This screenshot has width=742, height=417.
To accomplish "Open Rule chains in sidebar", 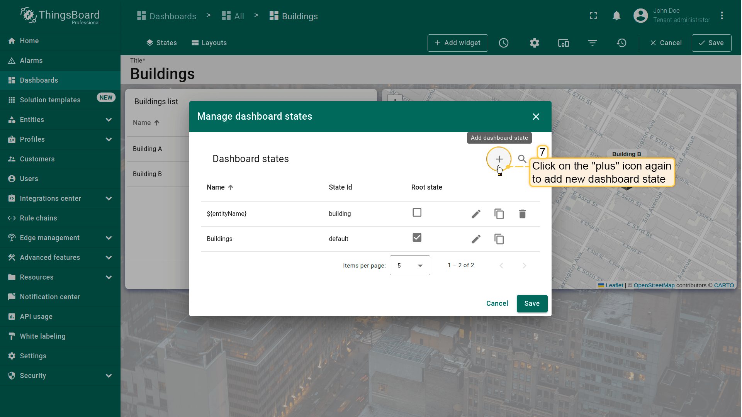I will click(x=38, y=218).
